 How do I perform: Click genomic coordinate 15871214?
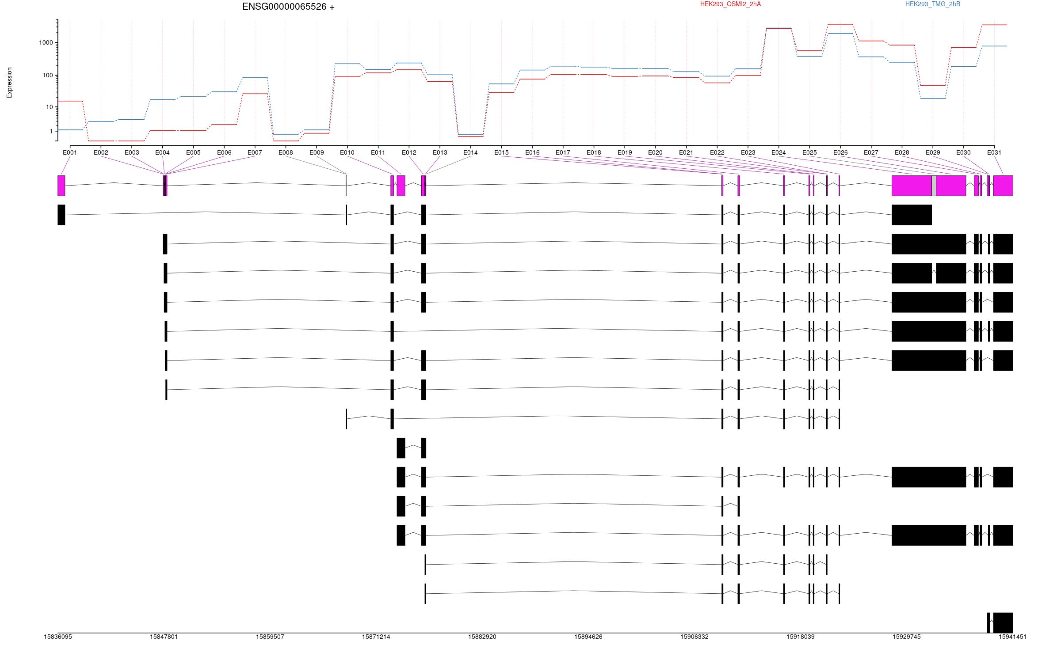coord(376,637)
